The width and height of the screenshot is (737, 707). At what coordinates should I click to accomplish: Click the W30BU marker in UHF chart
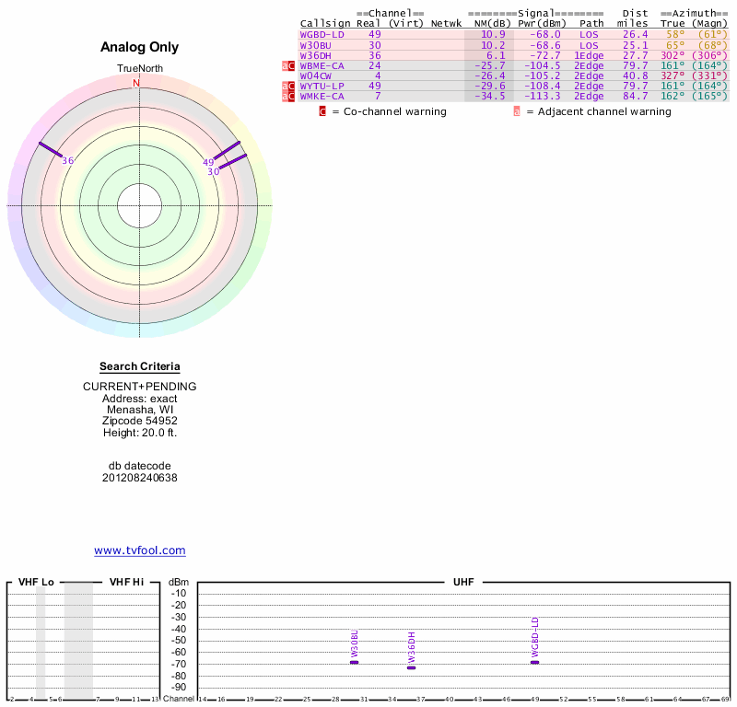point(355,663)
